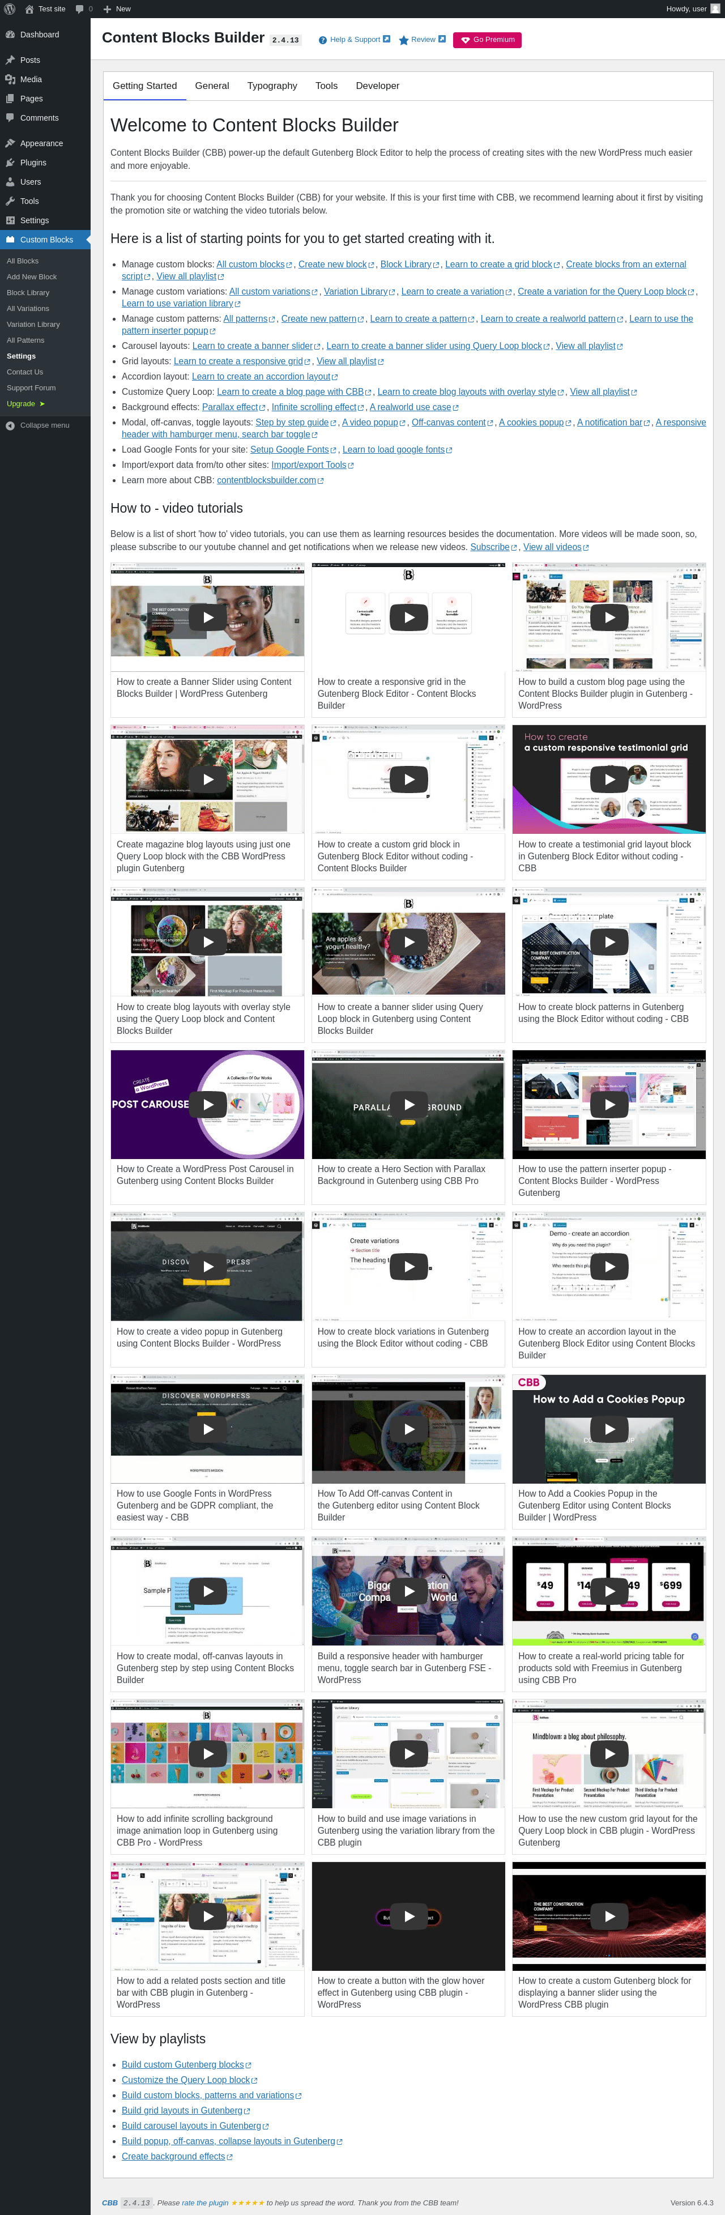
Task: Open the WordPress logo menu in admin bar
Action: point(10,8)
